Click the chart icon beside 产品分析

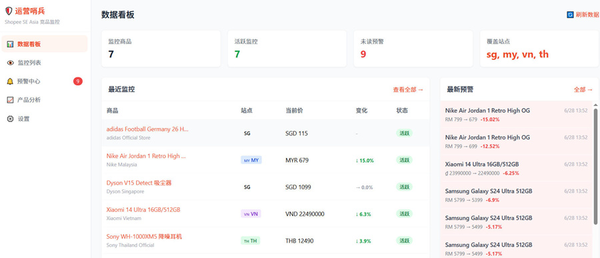tap(10, 100)
